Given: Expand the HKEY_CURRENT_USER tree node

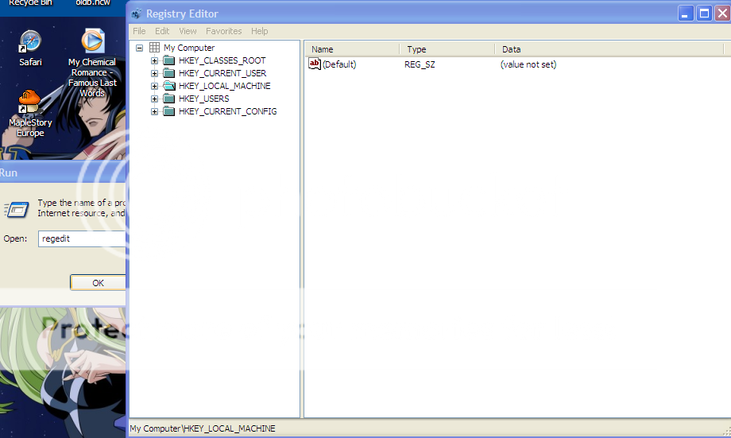Looking at the screenshot, I should [x=155, y=73].
